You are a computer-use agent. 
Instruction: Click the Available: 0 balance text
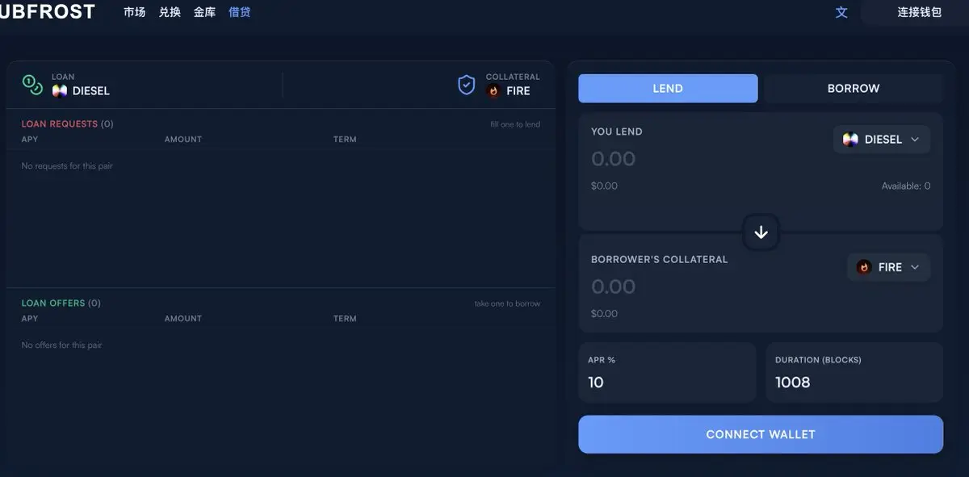[x=906, y=186]
